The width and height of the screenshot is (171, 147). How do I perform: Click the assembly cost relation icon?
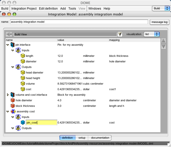[x=13, y=111]
